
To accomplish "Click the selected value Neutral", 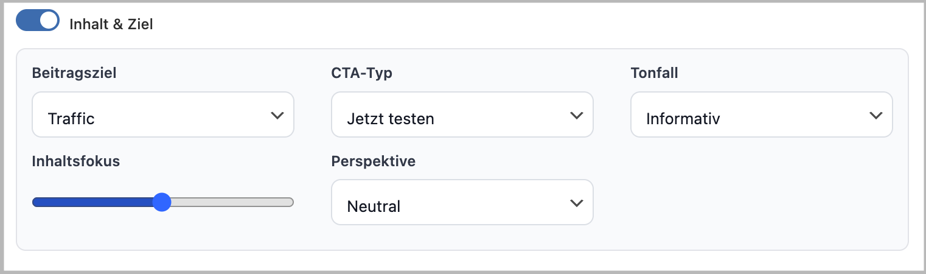I will [x=374, y=206].
